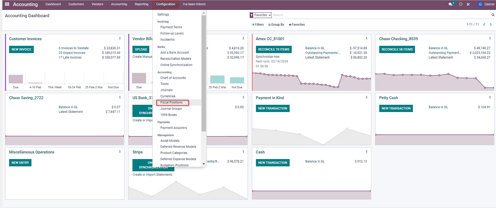Open Petty Cash card options menu
Viewport: 496px width, 208px height.
pos(490,97)
